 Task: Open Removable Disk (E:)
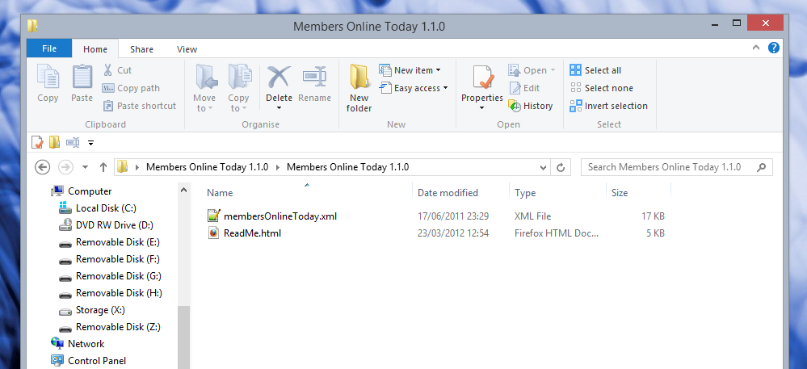[110, 242]
